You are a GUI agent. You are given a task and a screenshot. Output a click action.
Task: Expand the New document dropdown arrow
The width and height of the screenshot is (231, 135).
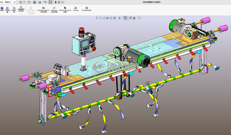pos(26,2)
